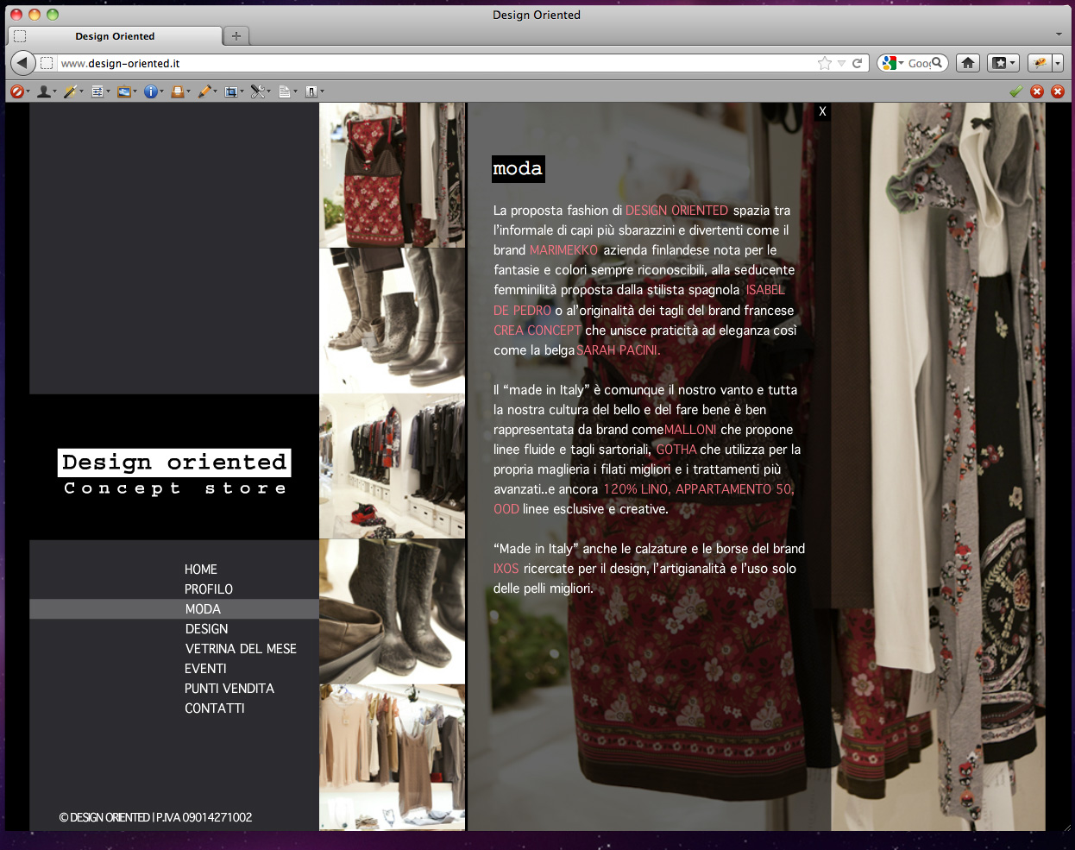Screen dimensions: 1075x850
Task: Bookmark this page with the star icon
Action: coord(825,63)
